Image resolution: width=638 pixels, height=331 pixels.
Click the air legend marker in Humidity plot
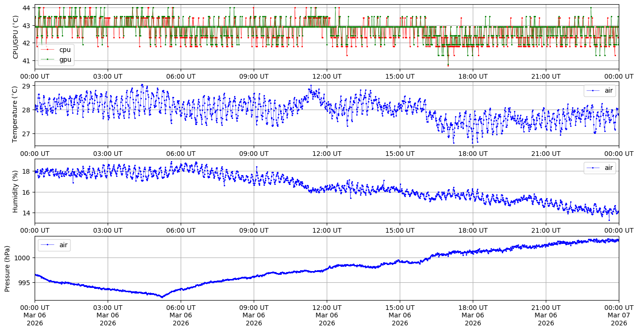pyautogui.click(x=593, y=168)
